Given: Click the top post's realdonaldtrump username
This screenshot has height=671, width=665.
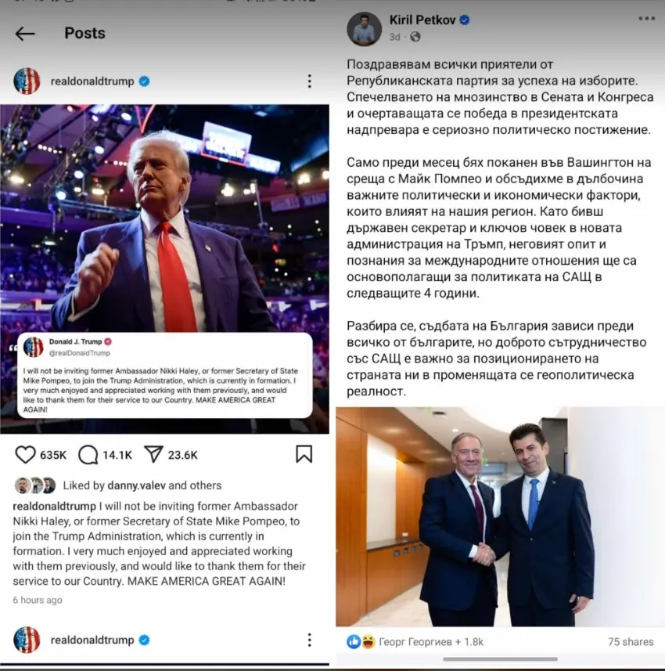Looking at the screenshot, I should pos(92,81).
